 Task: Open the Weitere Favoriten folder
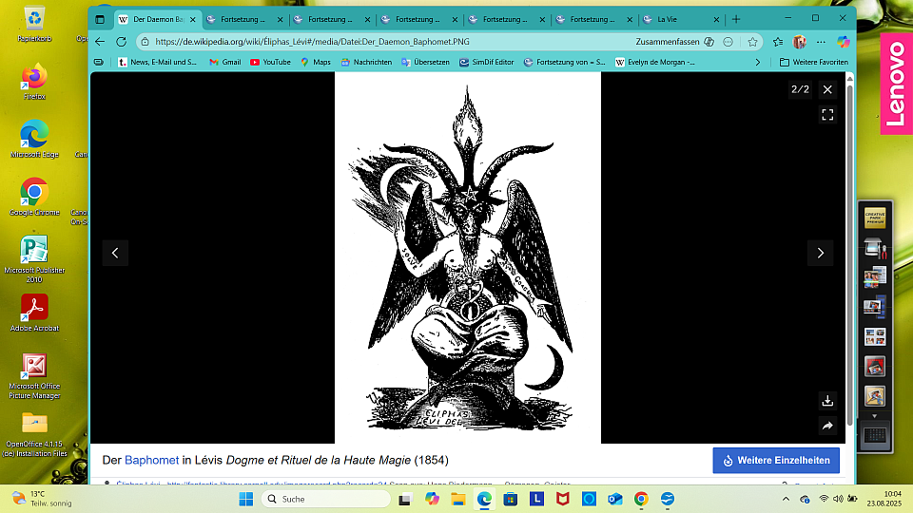[814, 63]
